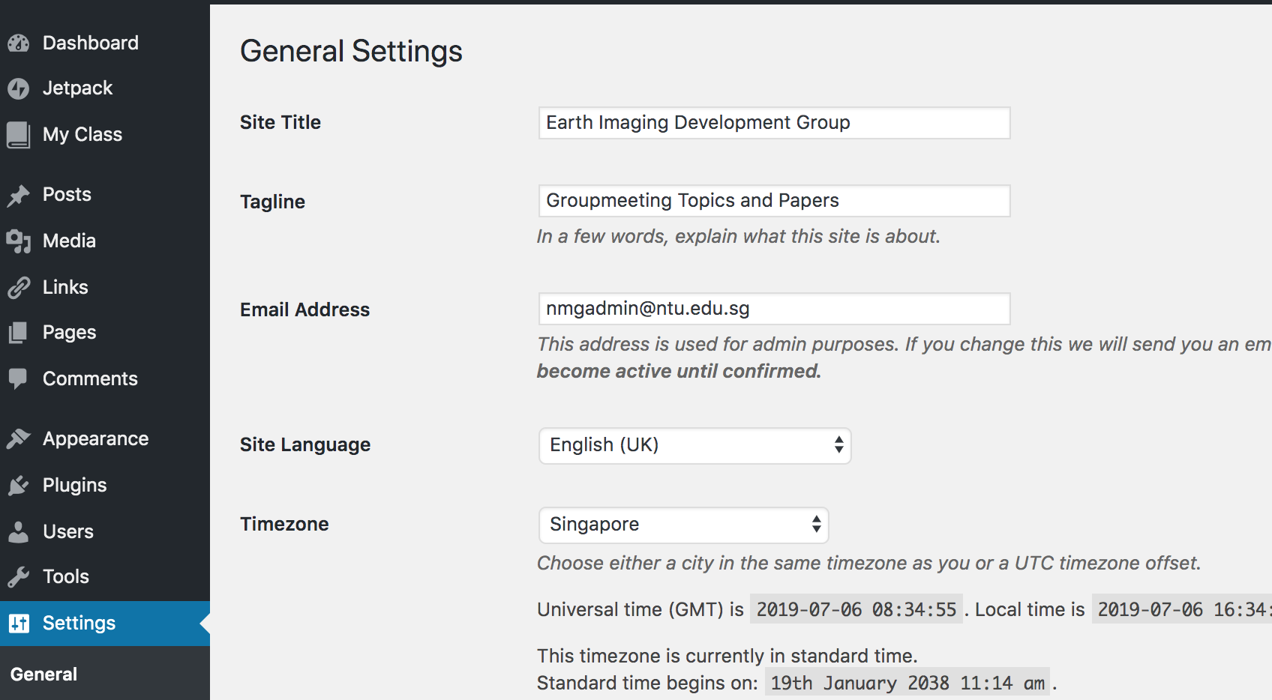The width and height of the screenshot is (1272, 700).
Task: Select the My Class book icon
Action: (x=19, y=134)
